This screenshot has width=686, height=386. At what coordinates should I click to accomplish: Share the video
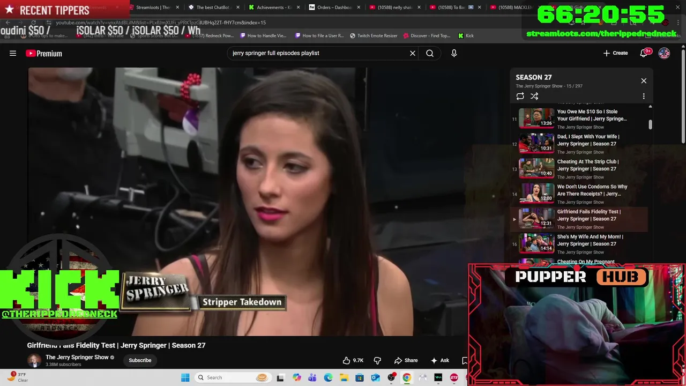click(406, 360)
